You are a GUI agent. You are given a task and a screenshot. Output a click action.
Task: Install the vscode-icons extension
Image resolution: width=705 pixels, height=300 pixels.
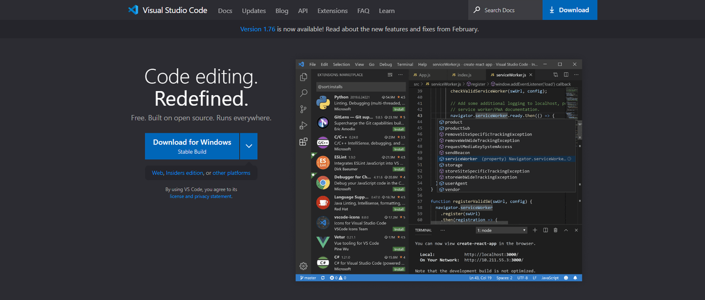point(399,229)
